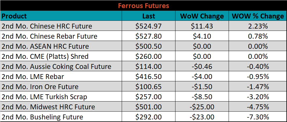Click the $260.00 CME Shred price
The image size is (287, 122).
tap(149, 56)
